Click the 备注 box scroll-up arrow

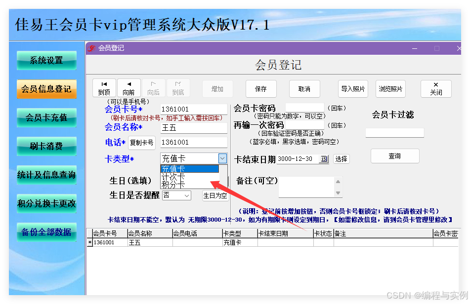click(338, 181)
